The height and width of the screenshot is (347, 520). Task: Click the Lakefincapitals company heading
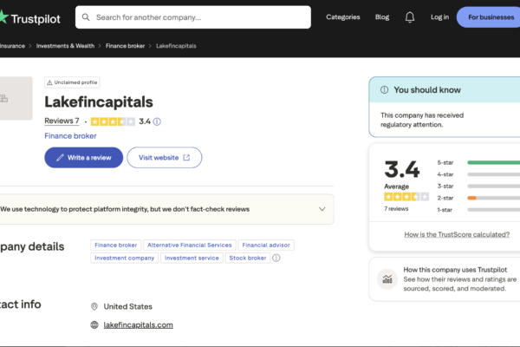tap(99, 102)
